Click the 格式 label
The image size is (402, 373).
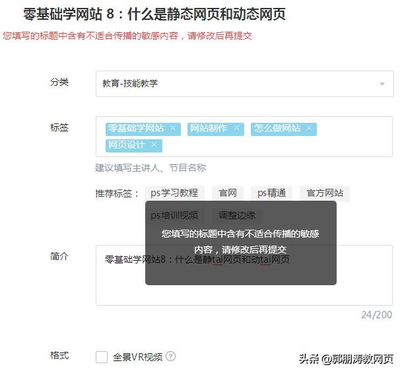[59, 355]
